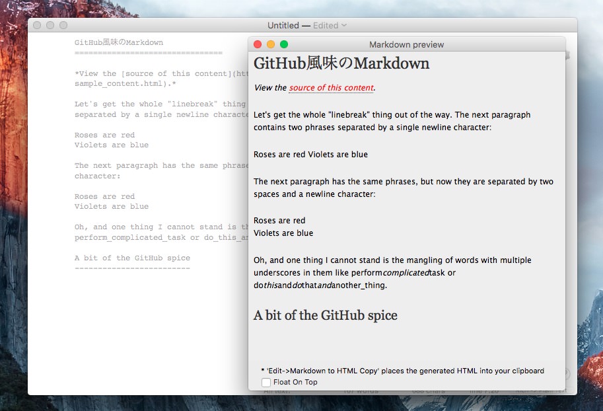Enable the Float On Top checkbox
This screenshot has height=411, width=603.
266,382
